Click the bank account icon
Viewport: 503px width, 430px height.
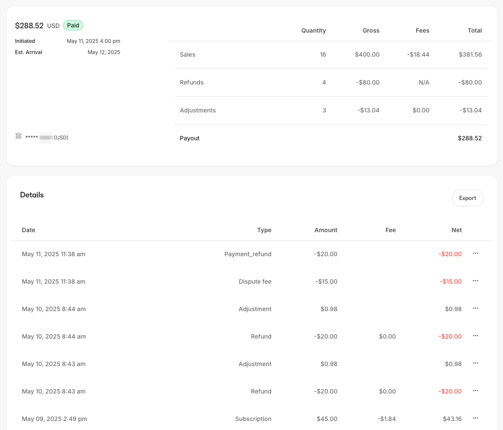[18, 136]
